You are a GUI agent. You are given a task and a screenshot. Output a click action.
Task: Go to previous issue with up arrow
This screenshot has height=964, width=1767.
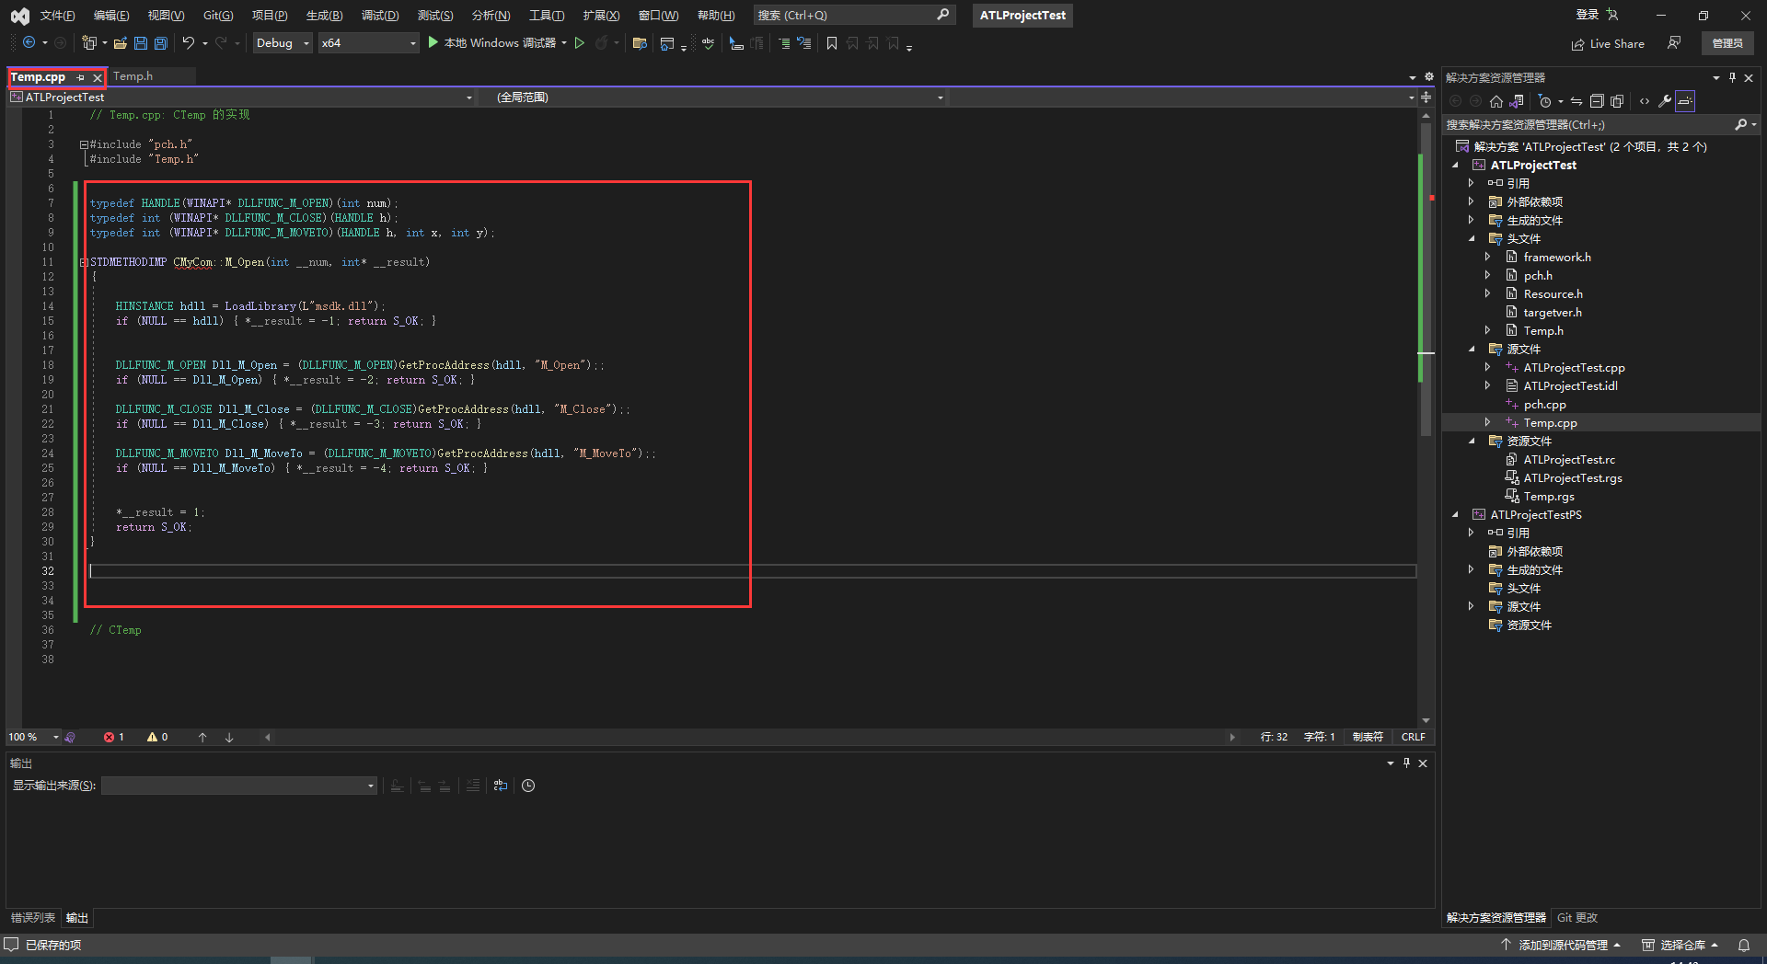(x=202, y=737)
